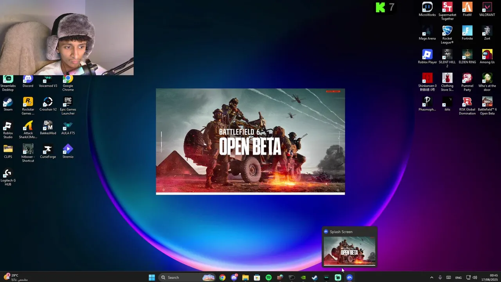Select the Shinkansen 0 desktop icon
The image size is (501, 282).
427,82
